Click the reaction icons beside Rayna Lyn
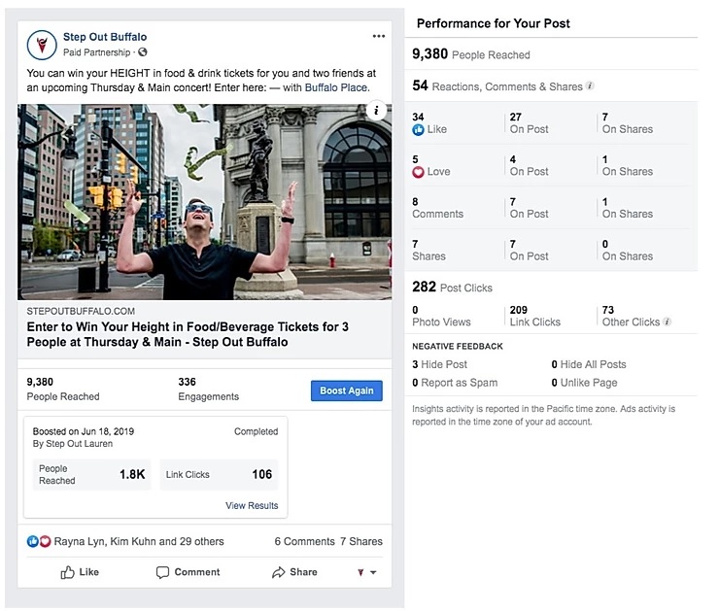Viewport: 719px width, 611px height. click(x=39, y=541)
